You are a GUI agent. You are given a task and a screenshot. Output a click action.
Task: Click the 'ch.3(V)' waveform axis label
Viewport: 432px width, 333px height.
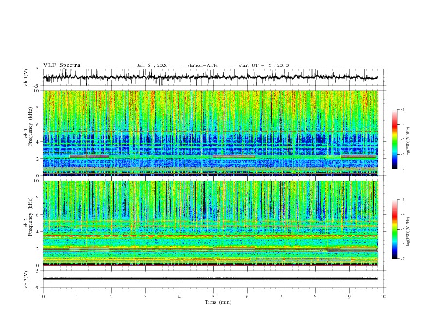(x=26, y=279)
